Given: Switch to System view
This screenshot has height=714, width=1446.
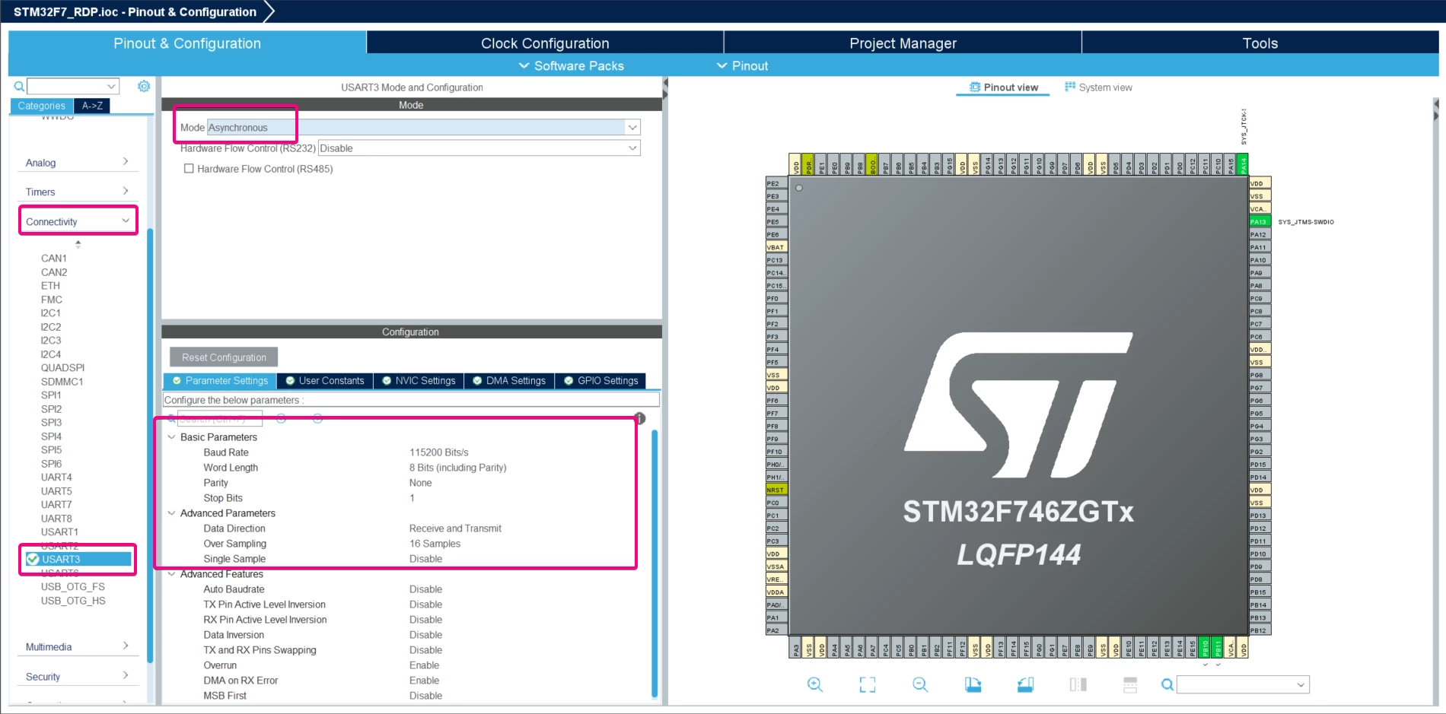Looking at the screenshot, I should click(1098, 87).
